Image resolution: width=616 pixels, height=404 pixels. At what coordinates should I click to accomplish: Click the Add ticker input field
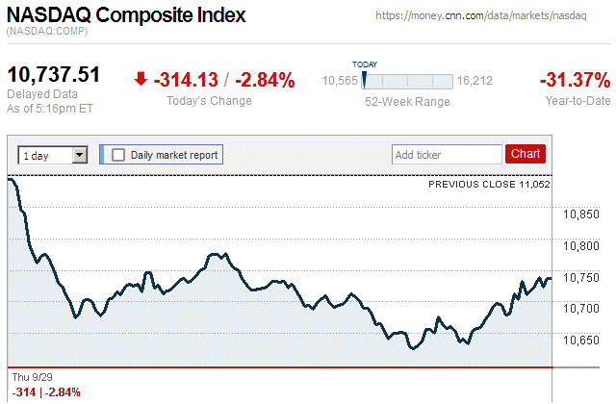point(447,154)
